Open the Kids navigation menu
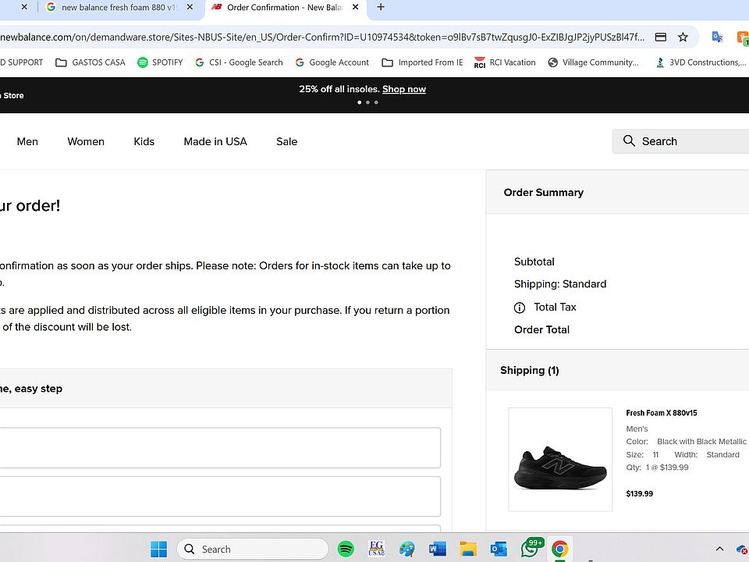The height and width of the screenshot is (562, 749). pos(144,141)
